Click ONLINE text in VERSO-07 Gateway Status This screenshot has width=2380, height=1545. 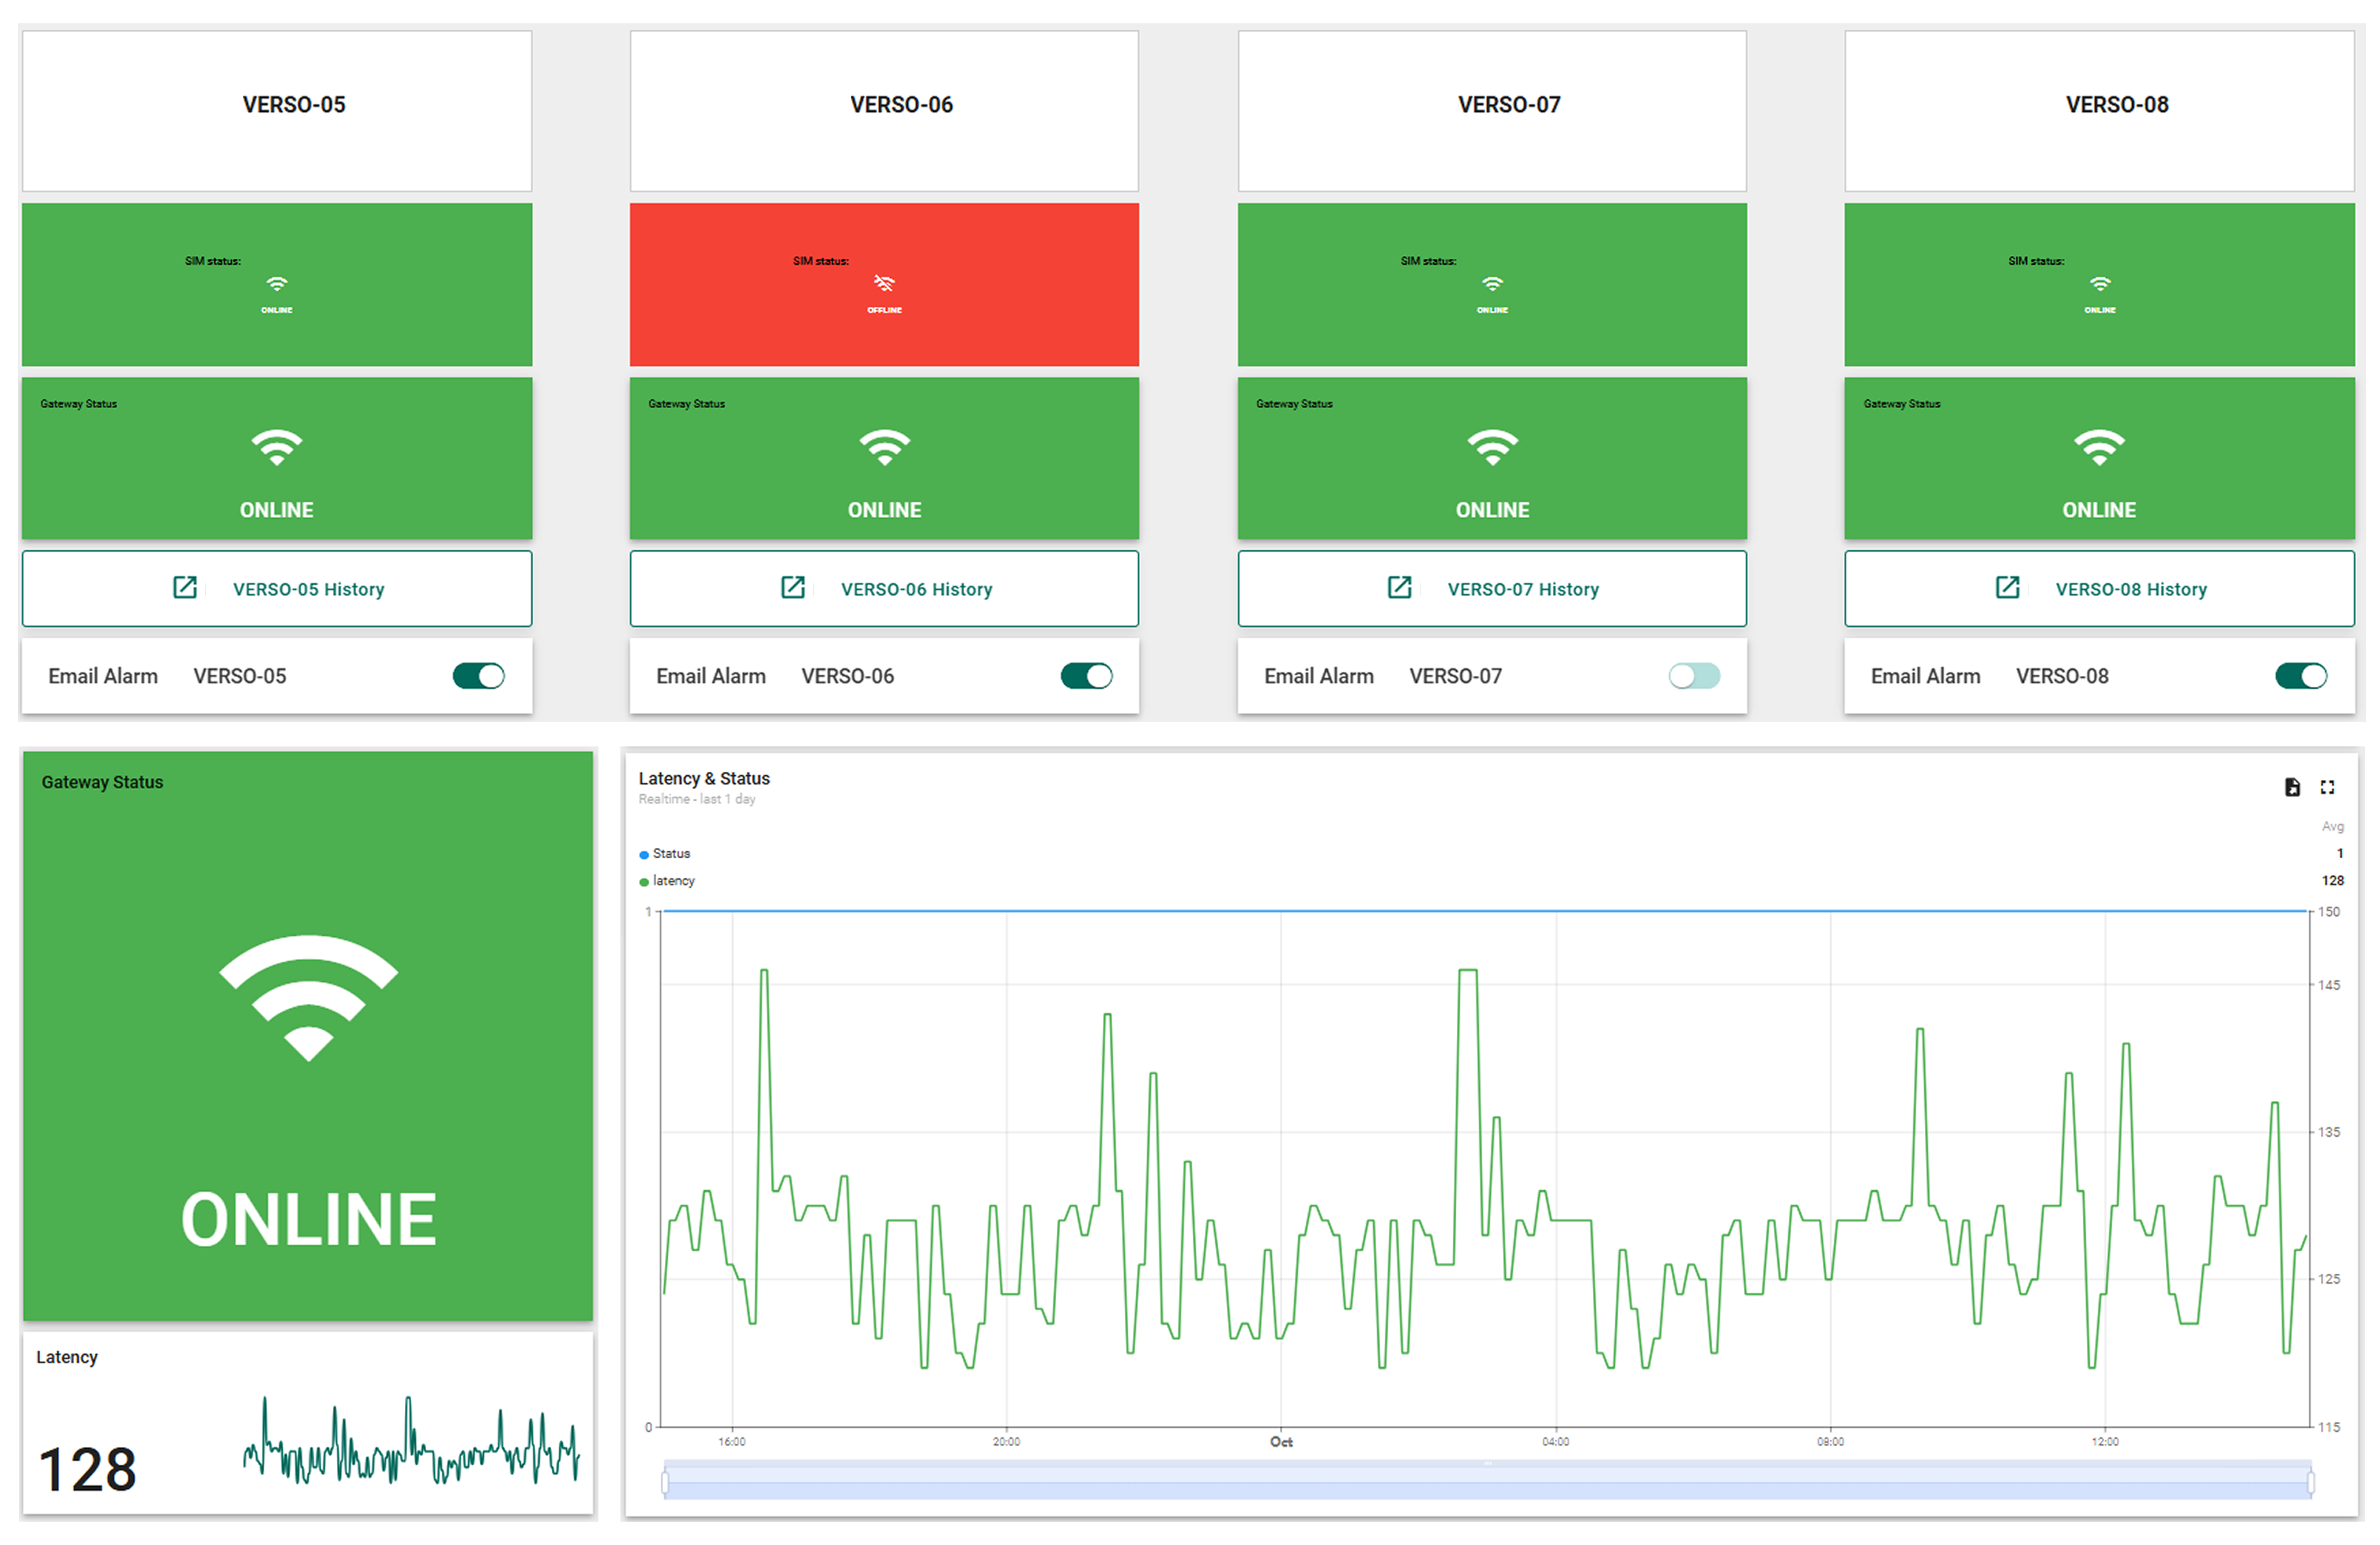tap(1492, 510)
